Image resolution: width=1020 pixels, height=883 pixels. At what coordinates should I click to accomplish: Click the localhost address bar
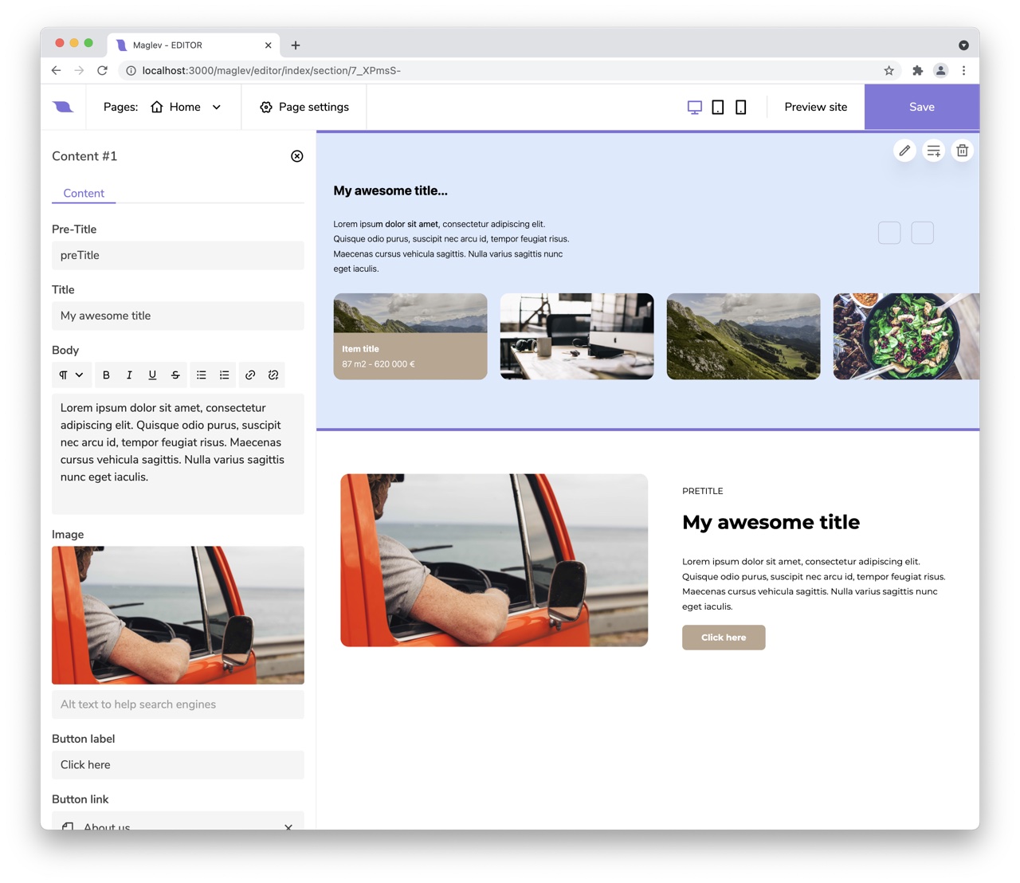[510, 70]
